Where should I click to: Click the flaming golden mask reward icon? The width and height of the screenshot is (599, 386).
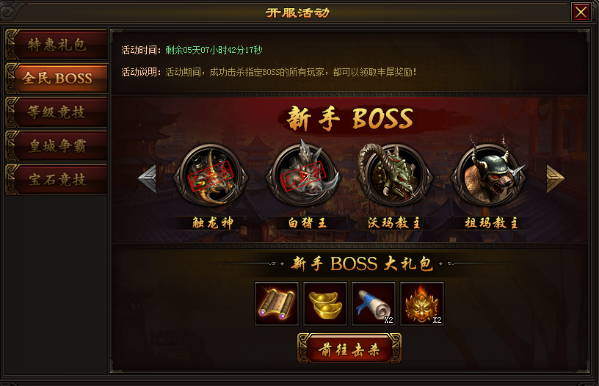[422, 304]
